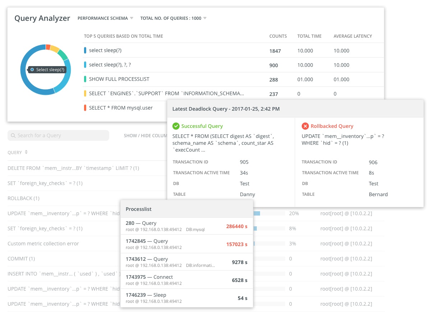
Task: Click the yellow marker beside the ENGINES SUPPORT query
Action: [85, 93]
